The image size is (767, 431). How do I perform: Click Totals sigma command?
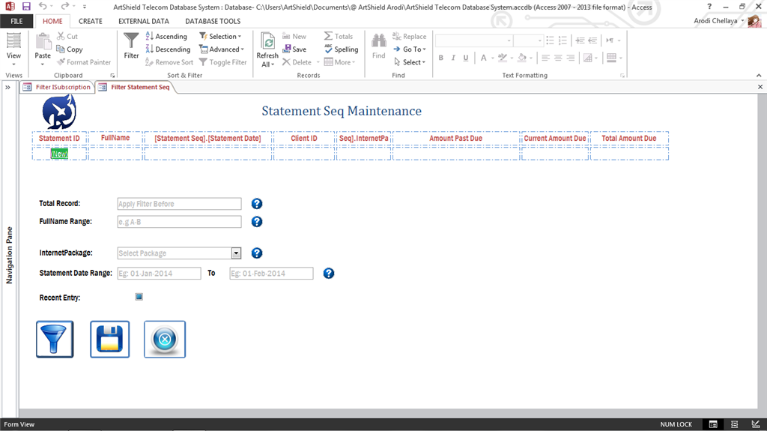pos(338,36)
